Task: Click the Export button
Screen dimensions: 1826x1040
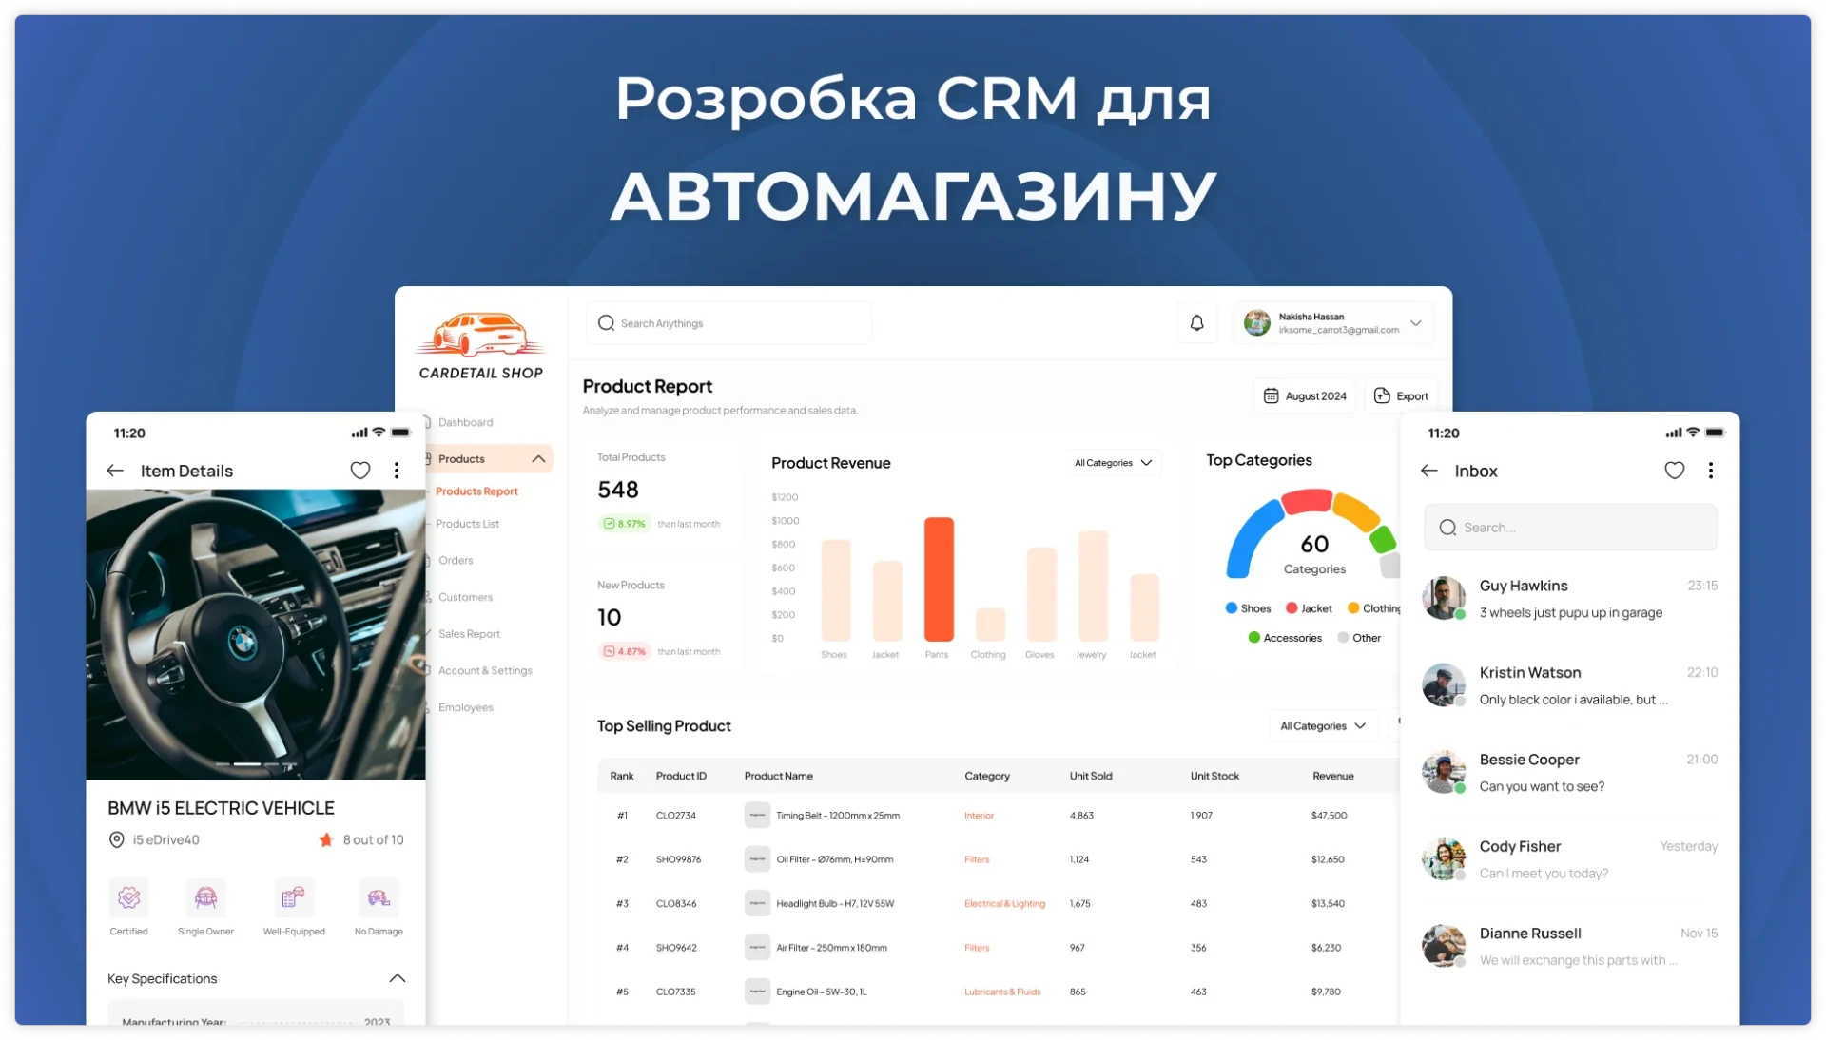Action: tap(1401, 396)
